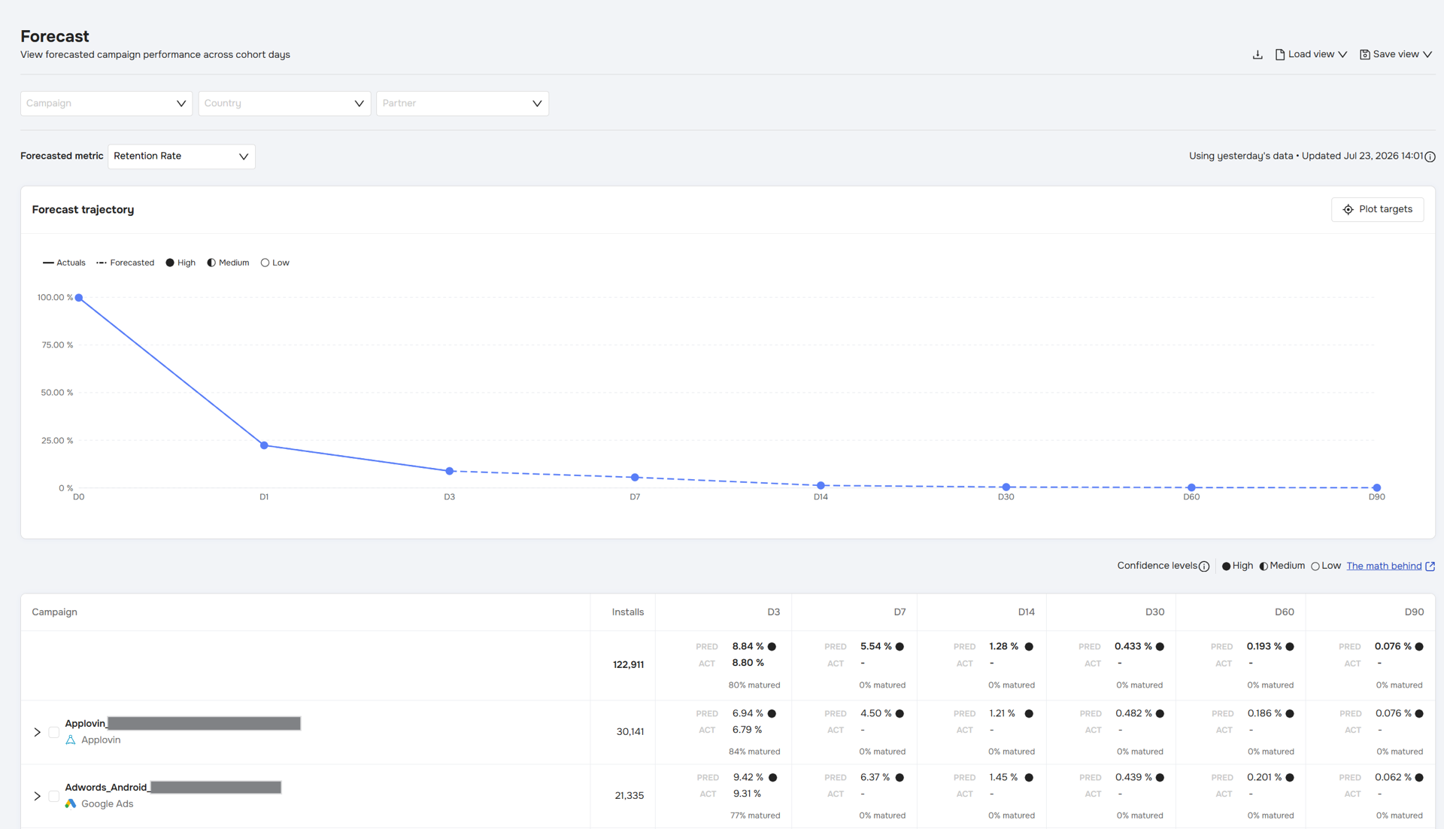Click the Confidence levels info icon
Viewport: 1444px width, 829px height.
coord(1204,566)
